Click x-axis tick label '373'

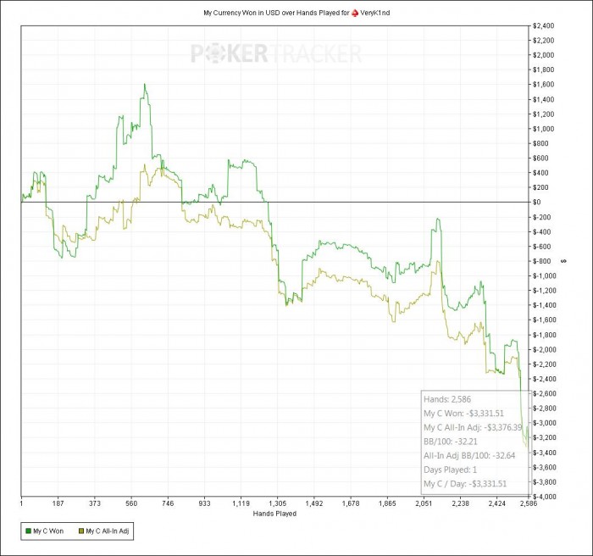coord(95,503)
